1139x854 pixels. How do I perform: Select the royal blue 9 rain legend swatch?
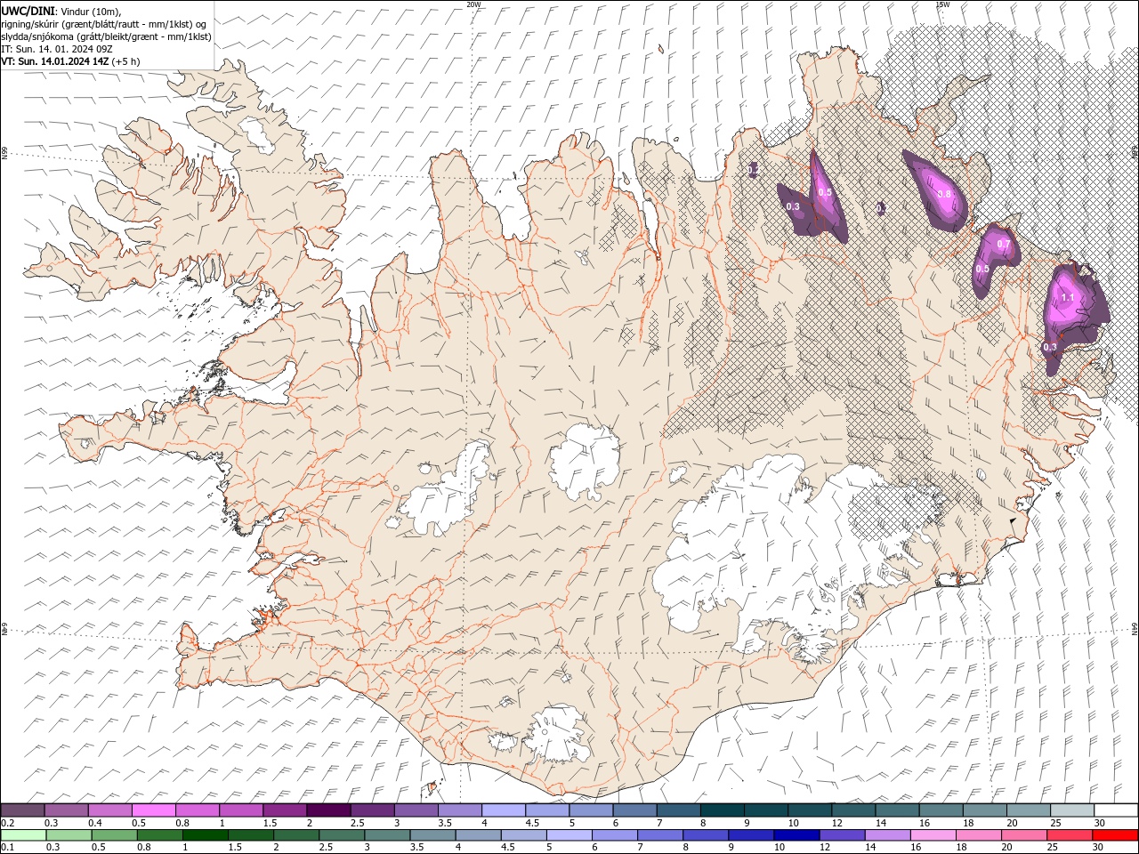(x=751, y=835)
